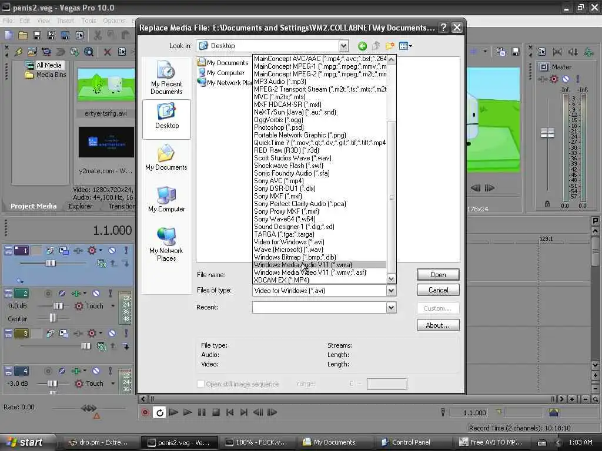Switch to My Documents taskbar window
602x451 pixels.
click(x=335, y=442)
